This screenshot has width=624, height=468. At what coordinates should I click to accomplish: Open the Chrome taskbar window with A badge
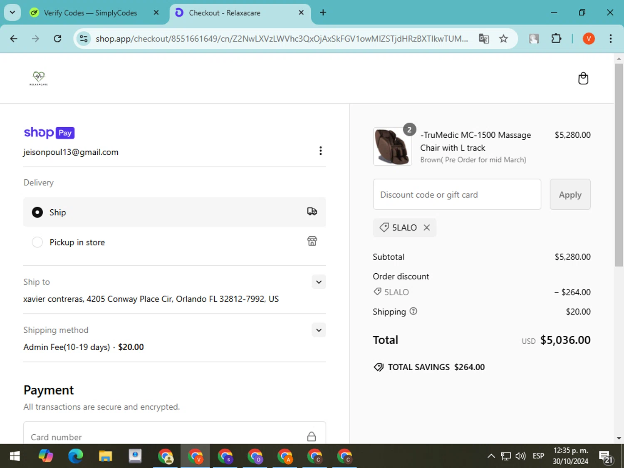pos(285,456)
